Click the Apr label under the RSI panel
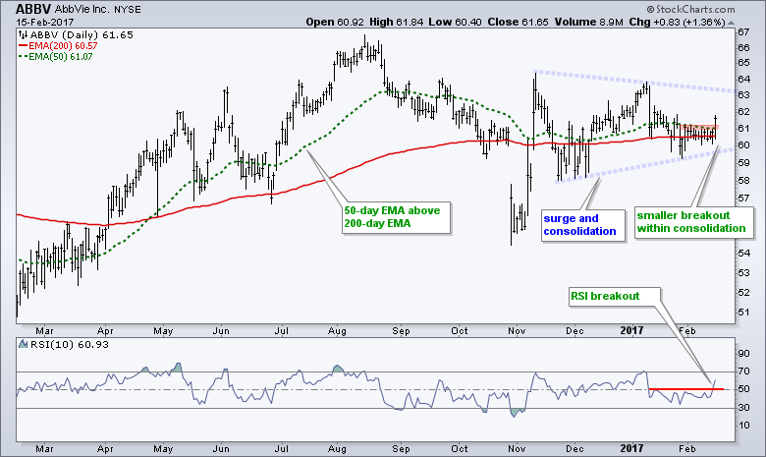Viewport: 766px width, 457px height. click(105, 449)
